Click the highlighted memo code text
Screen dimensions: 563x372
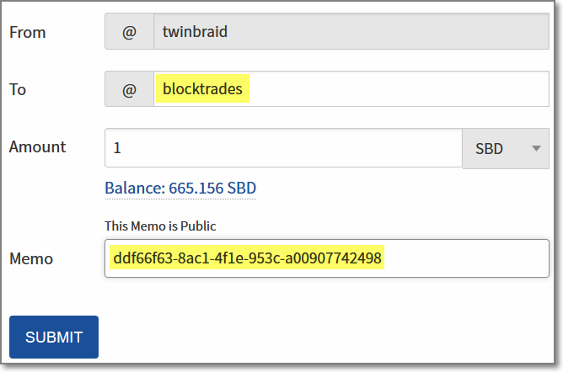pyautogui.click(x=247, y=258)
